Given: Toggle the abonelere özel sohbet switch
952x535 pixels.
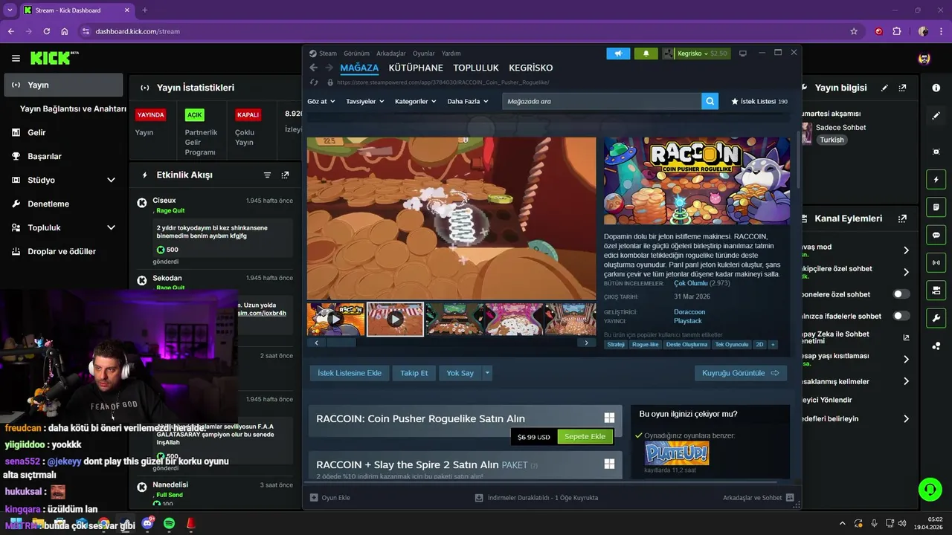Looking at the screenshot, I should click(901, 294).
